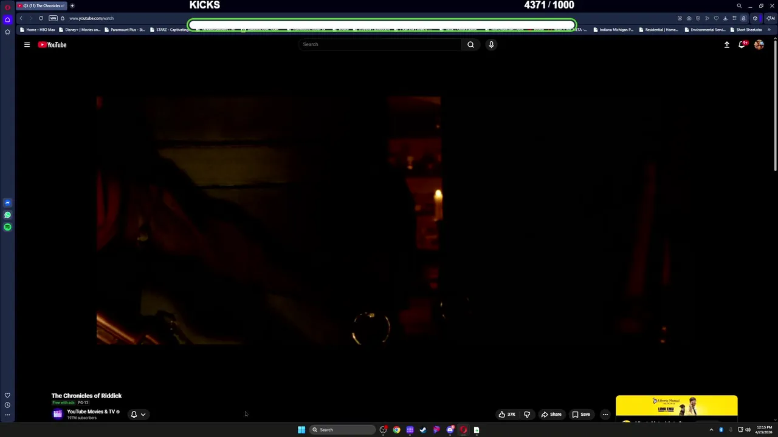Open history clock icon in Opera sidebar

(7, 405)
